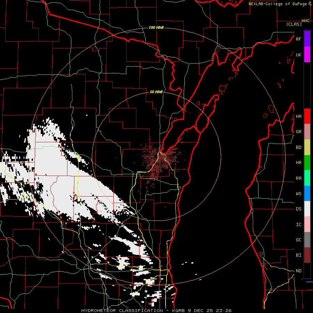Click the 100 NMI range ring label

[x=156, y=27]
